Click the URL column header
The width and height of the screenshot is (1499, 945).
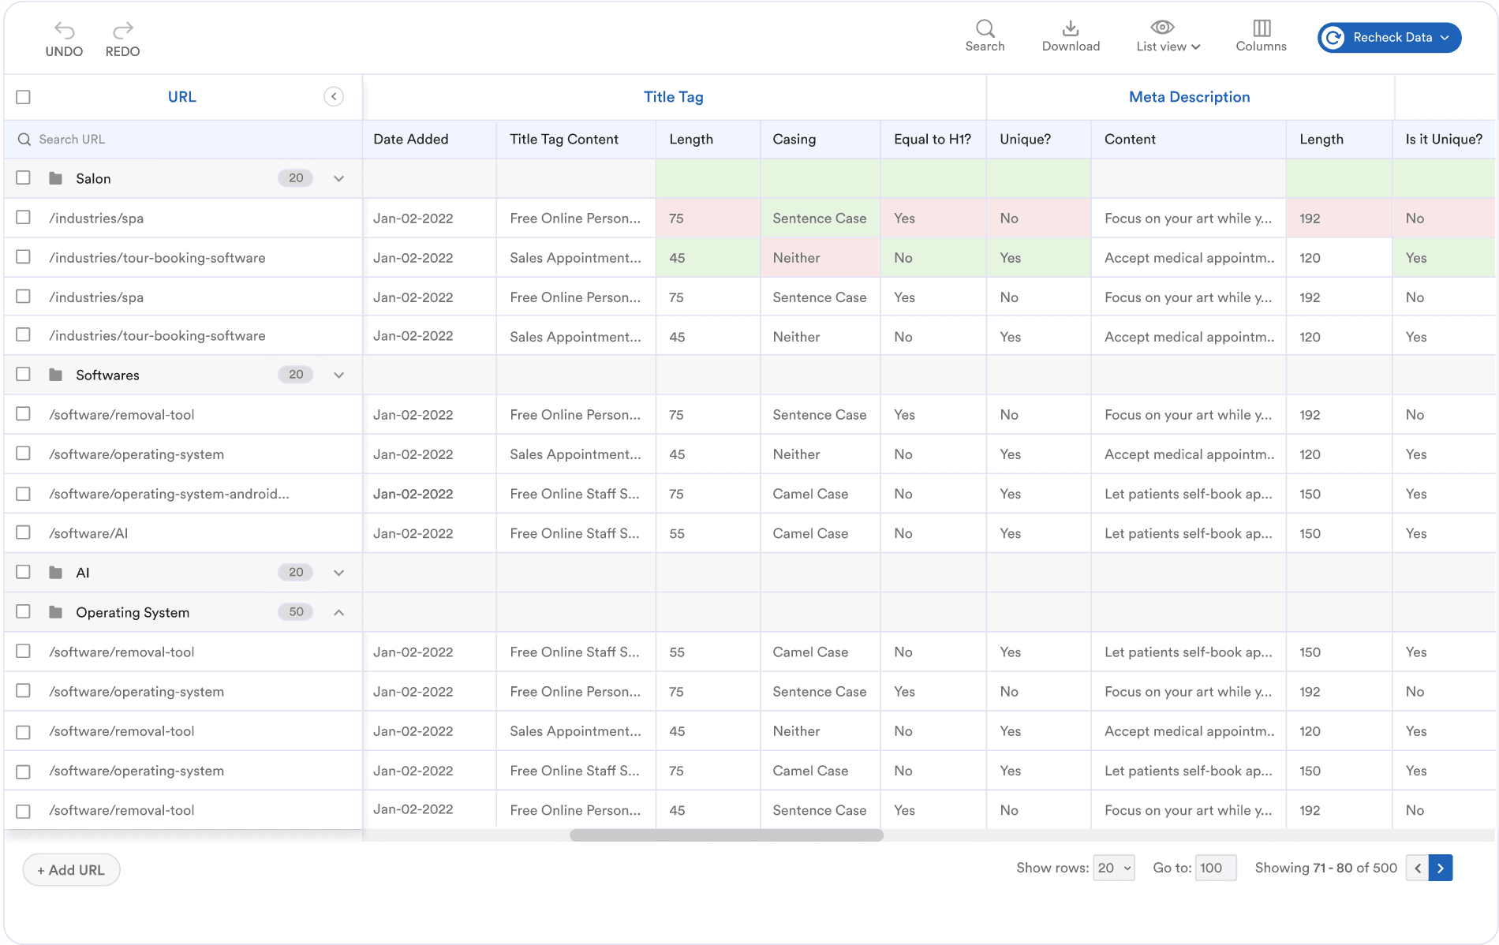(181, 97)
